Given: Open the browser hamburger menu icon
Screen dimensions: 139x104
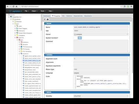Looking at the screenshot, I should 131,6.
